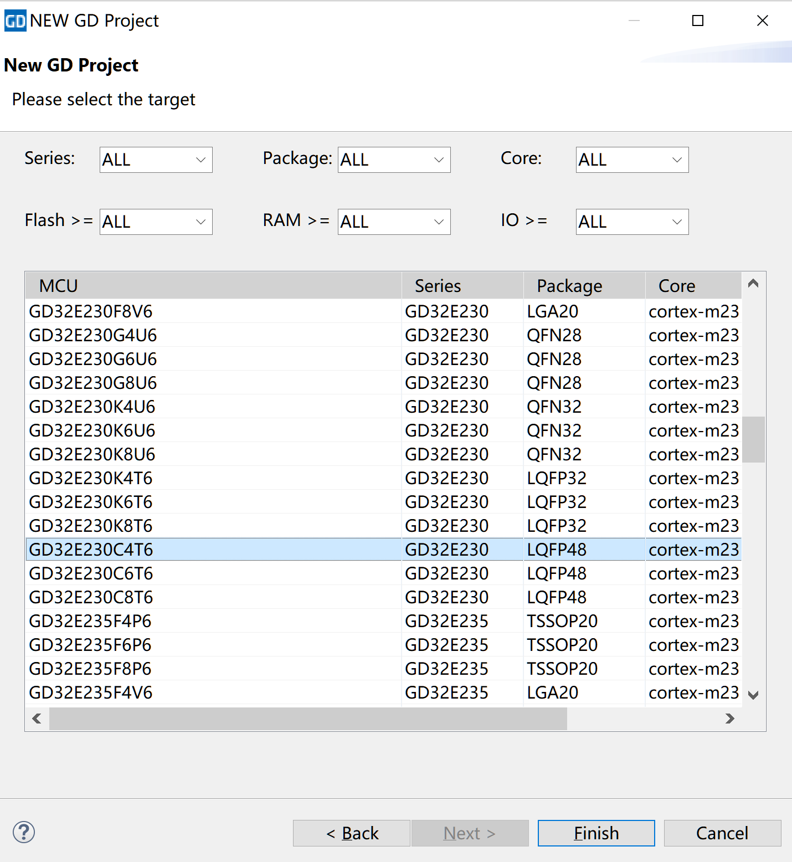Go back with the Back button
This screenshot has width=792, height=862.
352,833
